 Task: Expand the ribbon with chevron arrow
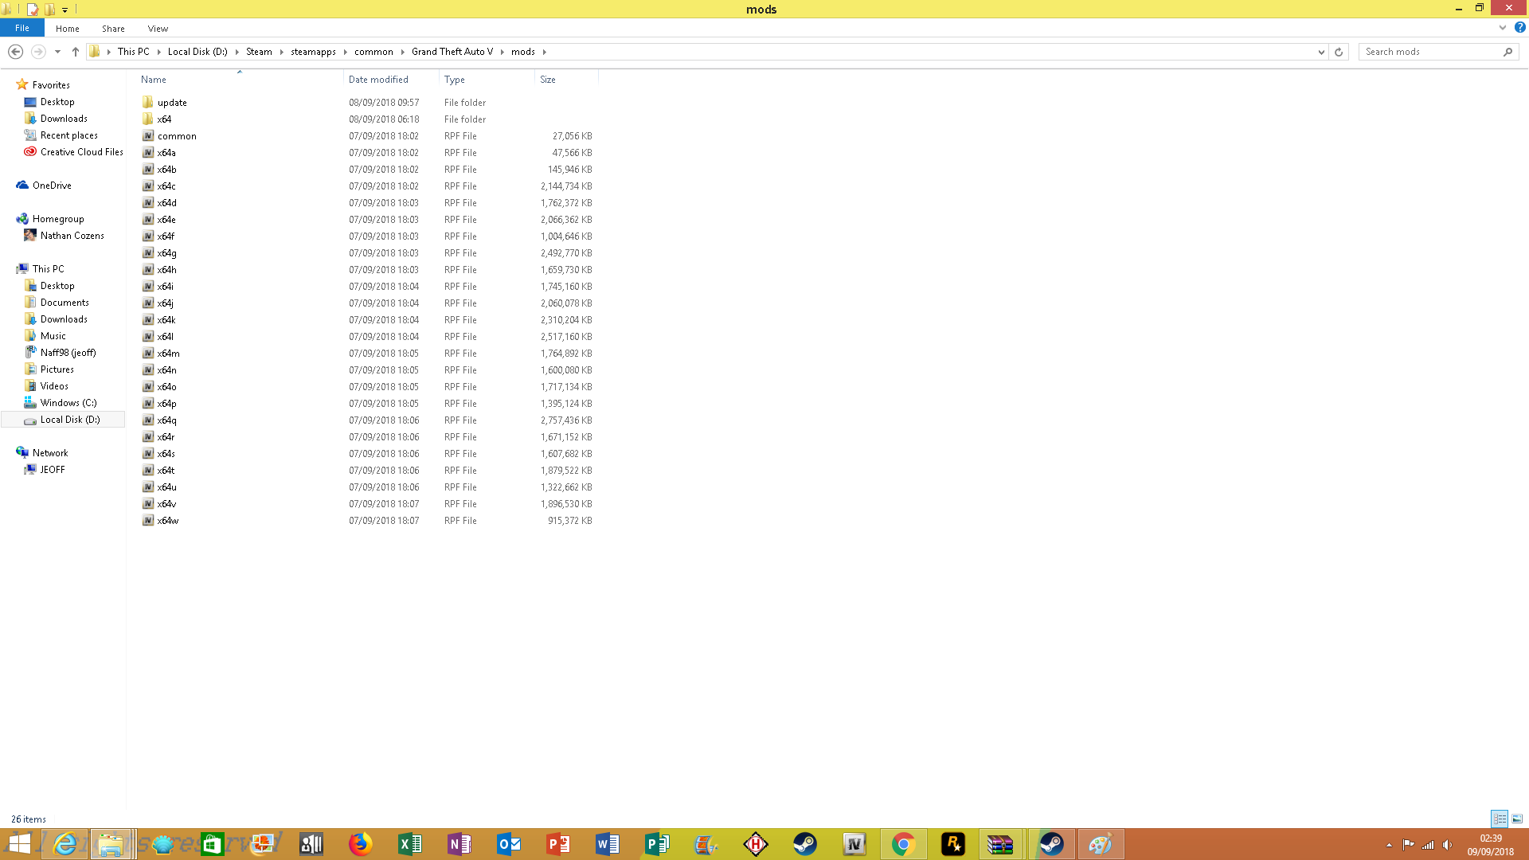tap(1503, 27)
